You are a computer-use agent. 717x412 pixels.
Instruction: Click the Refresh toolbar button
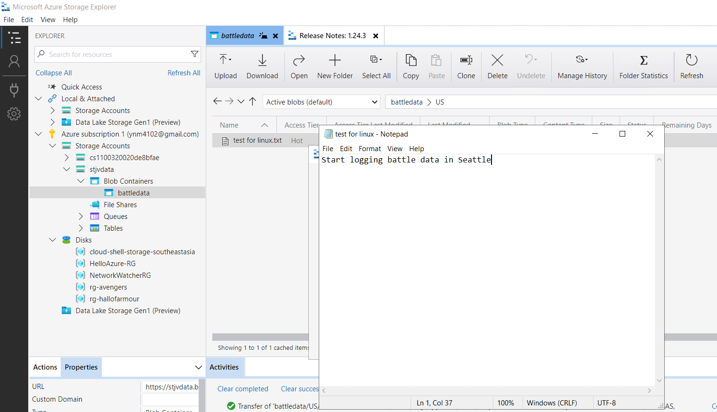(x=692, y=66)
